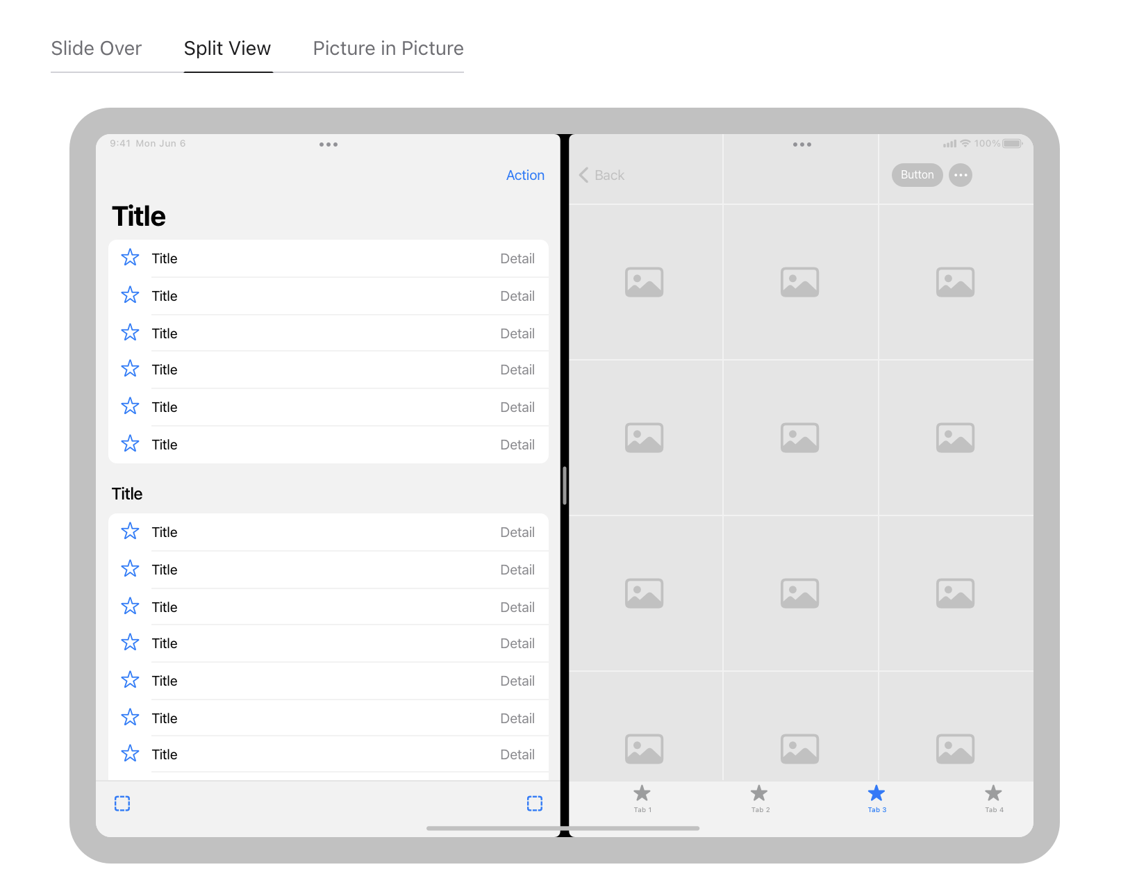Open the Split View tab

(x=227, y=49)
